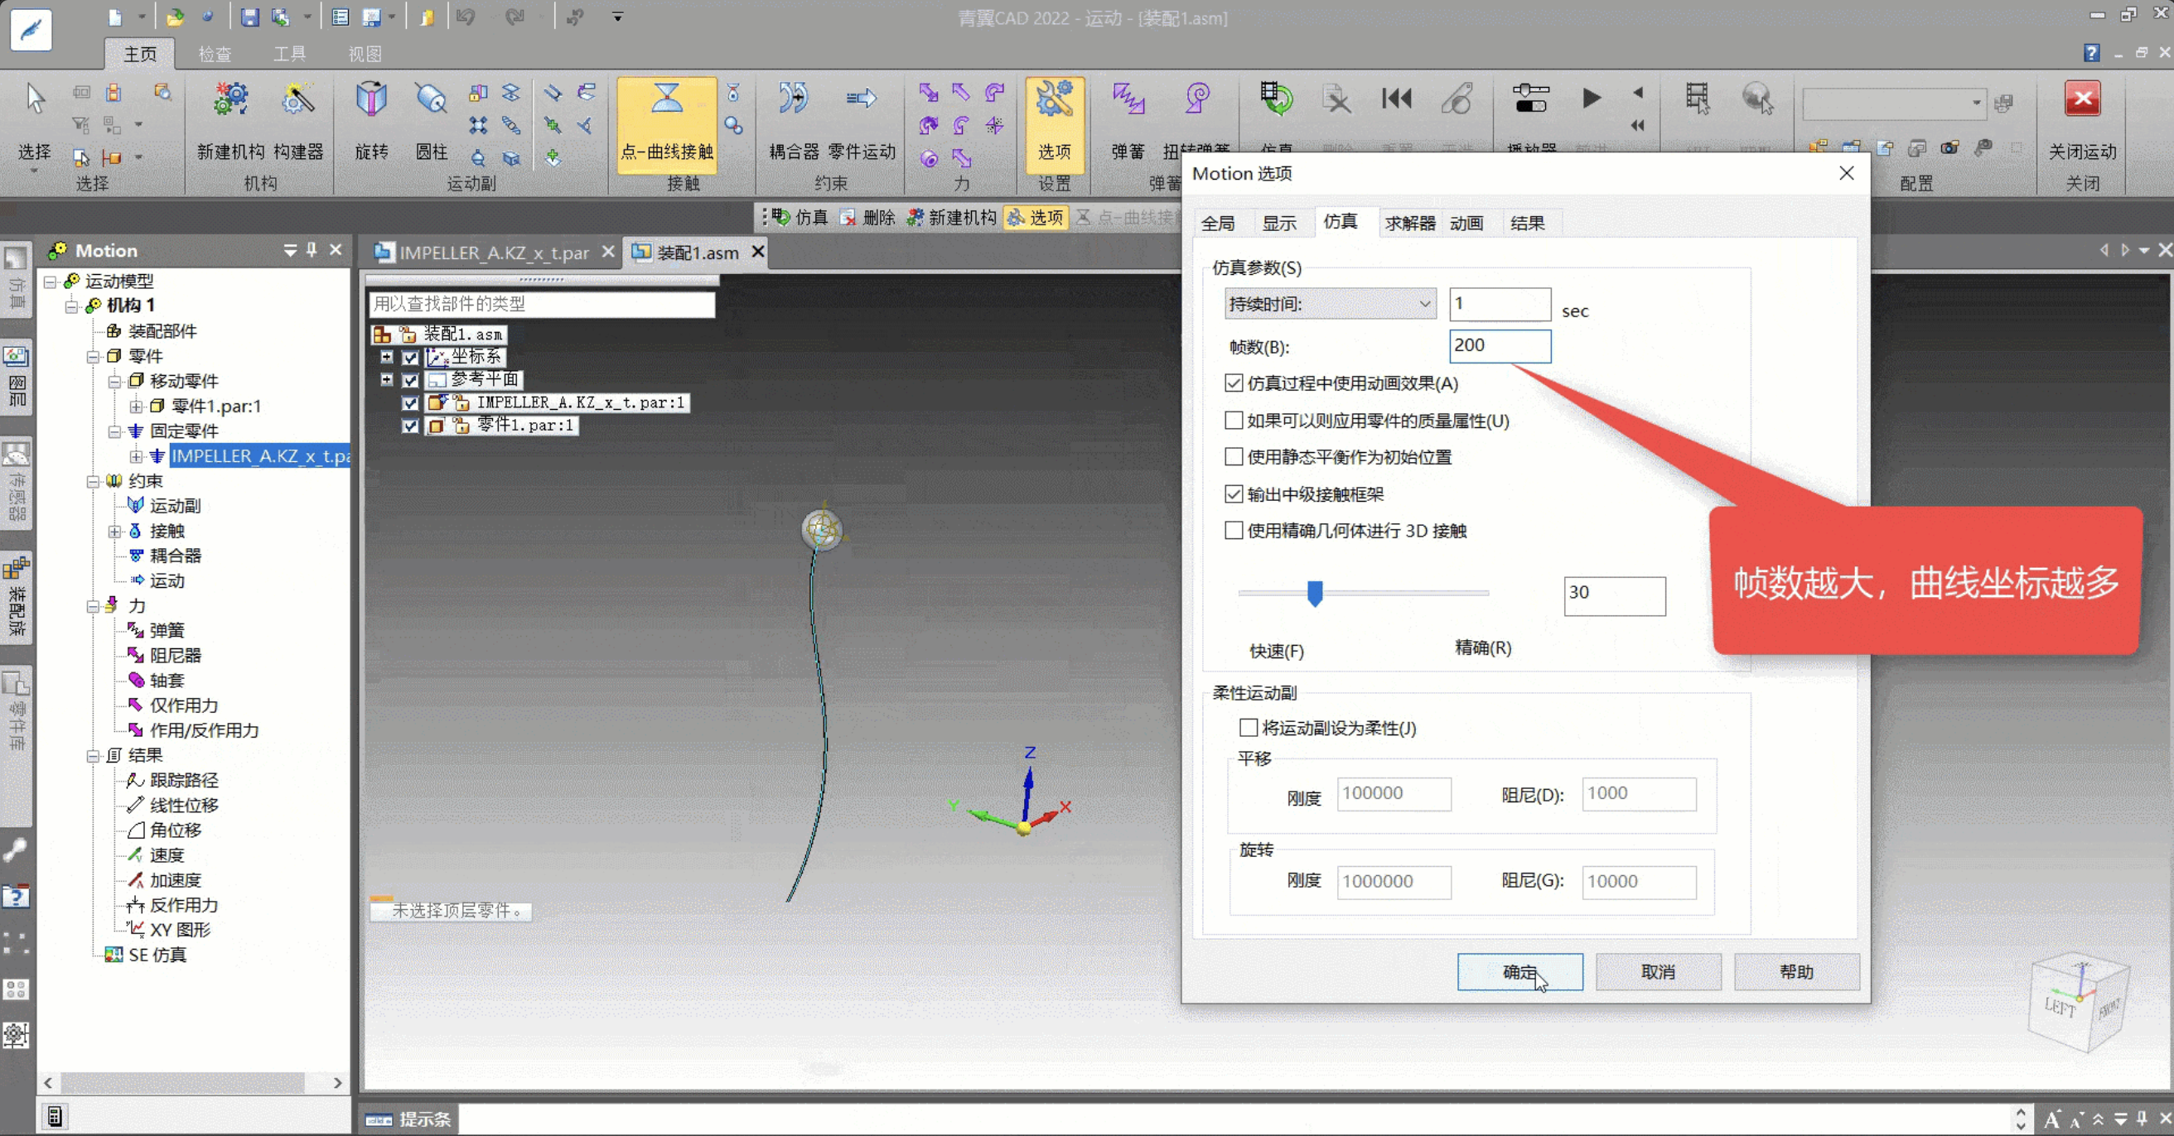Select the 新建机构 gears icon
This screenshot has width=2174, height=1136.
[x=230, y=99]
